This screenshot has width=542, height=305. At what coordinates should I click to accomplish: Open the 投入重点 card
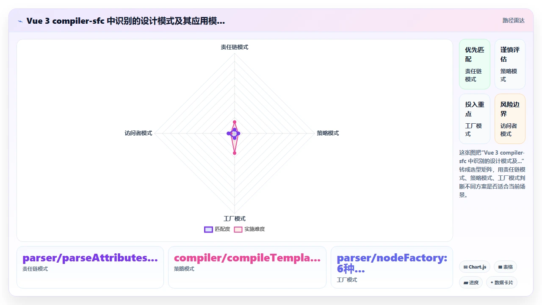pos(475,119)
